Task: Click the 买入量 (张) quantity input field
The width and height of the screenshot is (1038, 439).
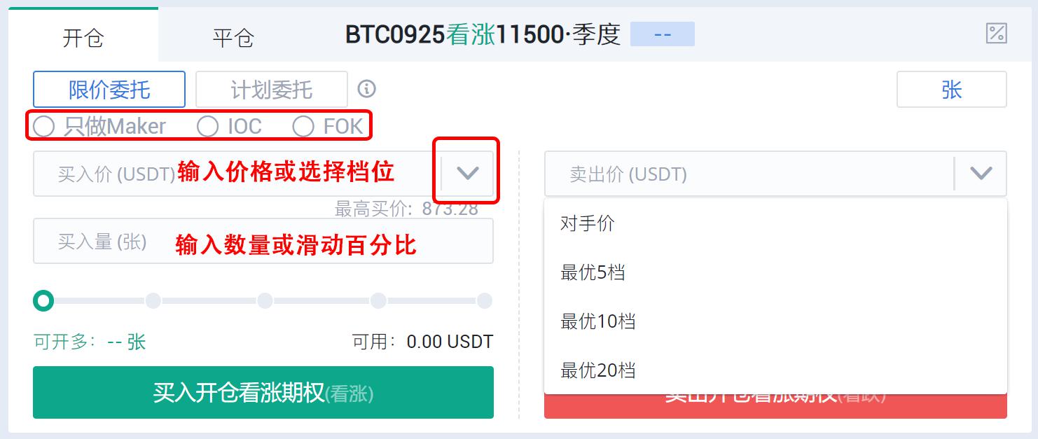Action: pyautogui.click(x=263, y=241)
